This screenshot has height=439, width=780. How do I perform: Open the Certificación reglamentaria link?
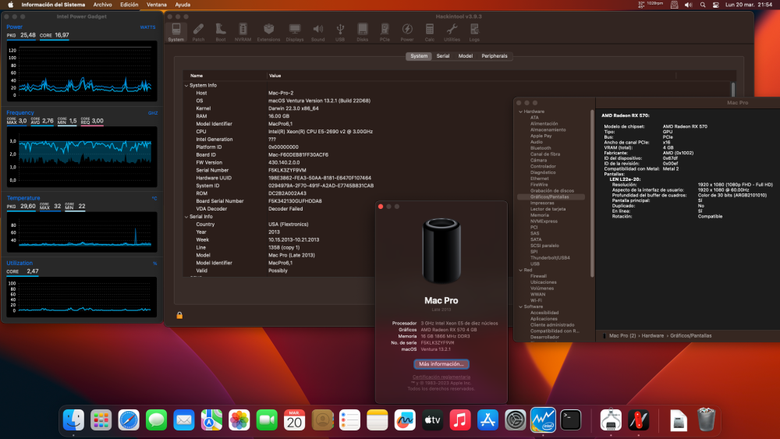(441, 377)
